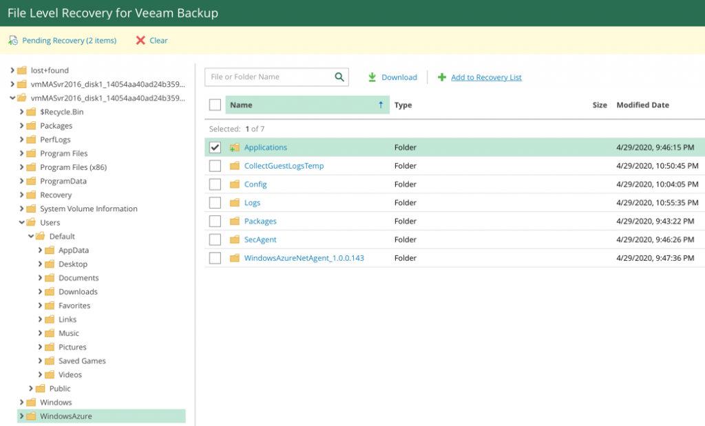The height and width of the screenshot is (426, 705).
Task: Expand the Program Files tree node
Action: [21, 153]
